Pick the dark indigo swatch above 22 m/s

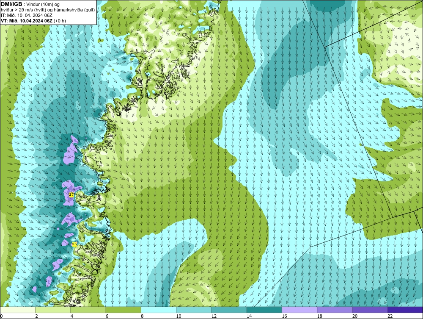pos(405,310)
